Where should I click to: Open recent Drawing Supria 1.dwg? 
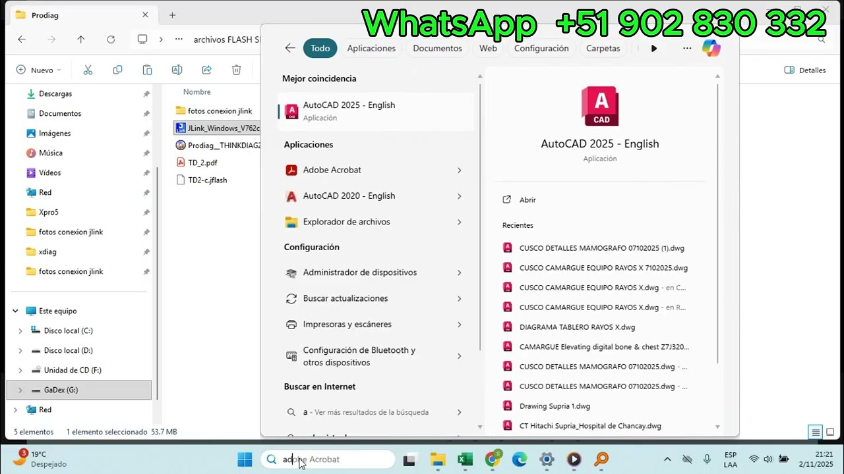[555, 406]
